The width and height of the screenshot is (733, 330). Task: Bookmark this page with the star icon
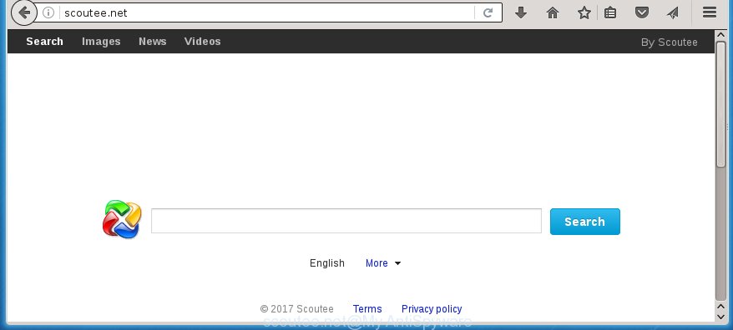[x=584, y=12]
